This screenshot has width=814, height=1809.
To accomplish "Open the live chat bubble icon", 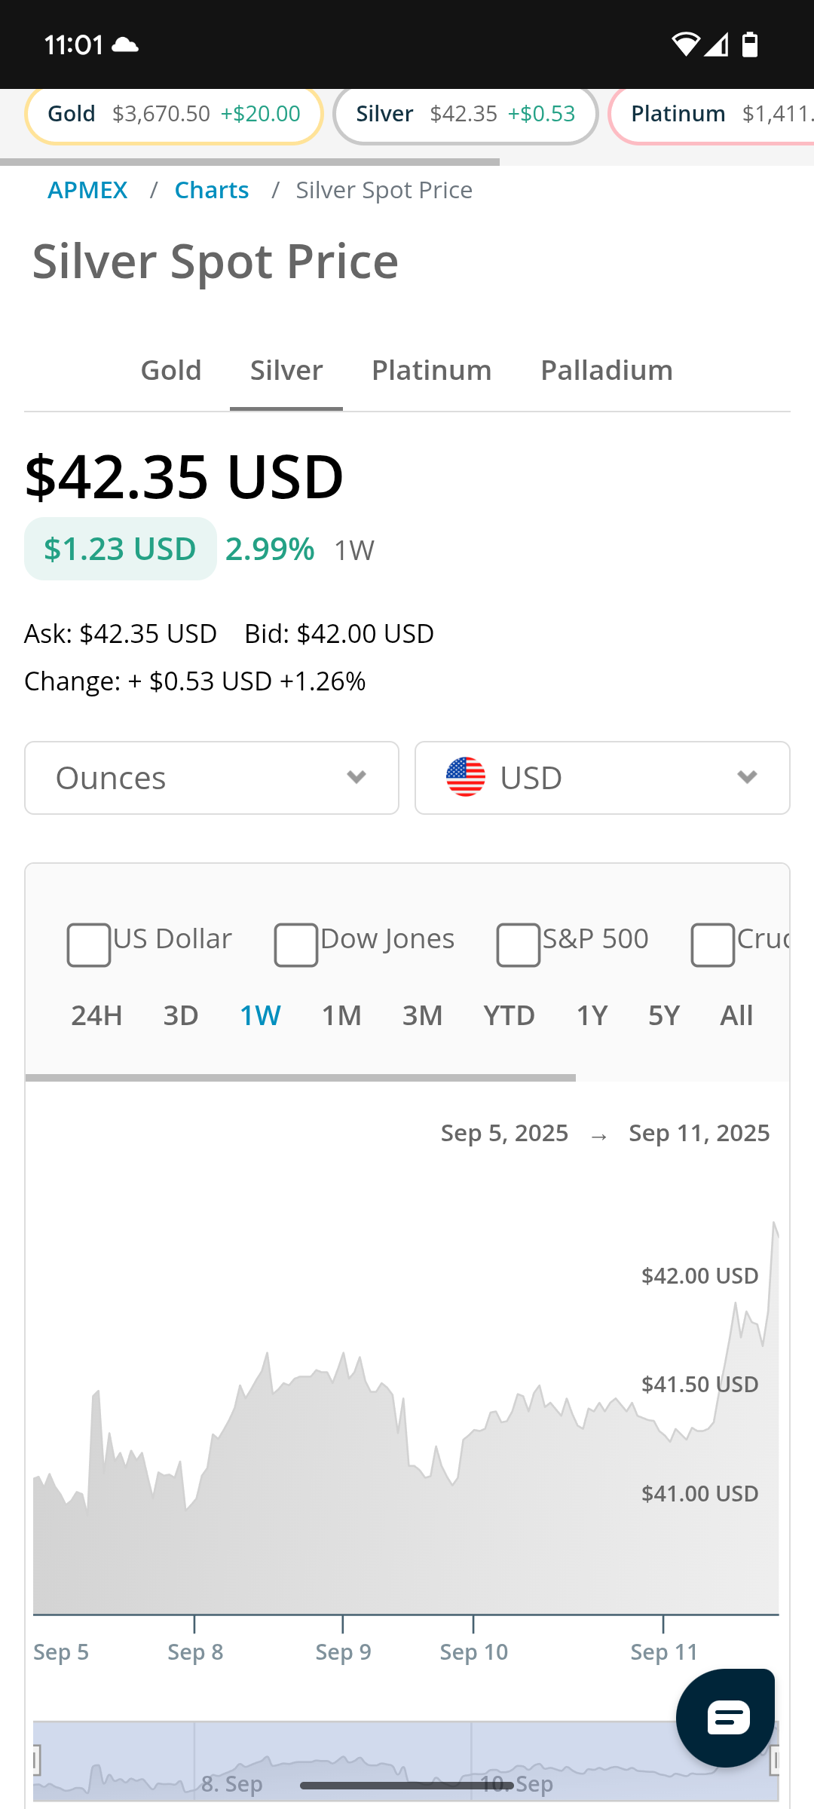I will [x=726, y=1718].
